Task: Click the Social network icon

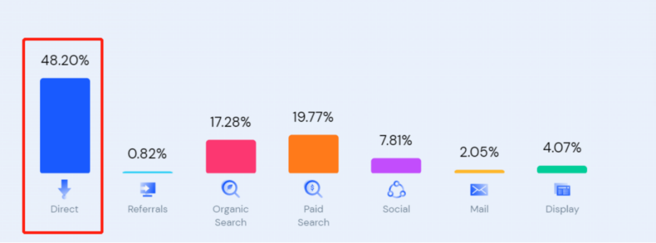Action: [396, 190]
